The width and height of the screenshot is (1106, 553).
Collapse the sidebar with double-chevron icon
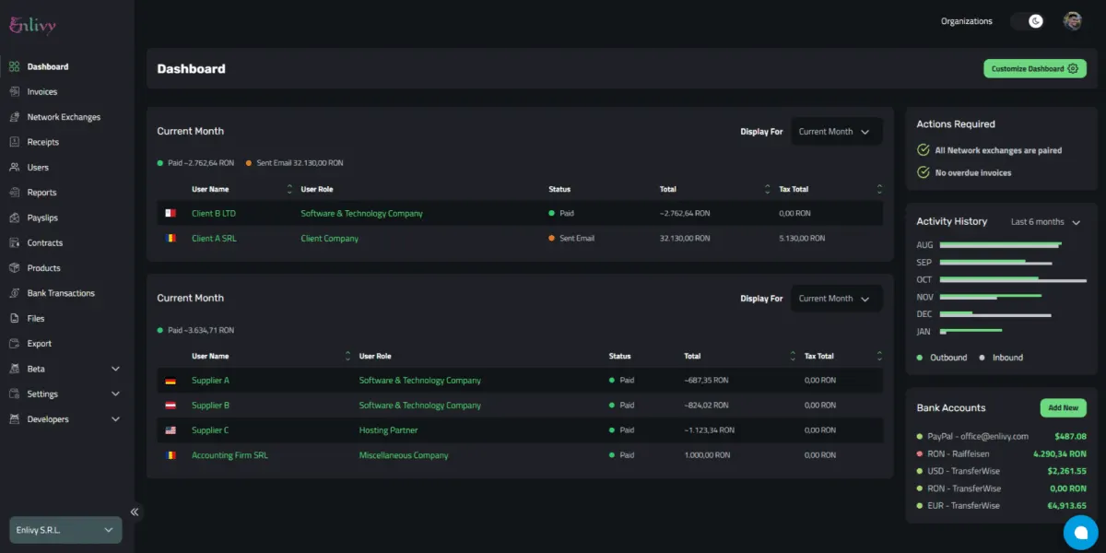coord(135,512)
